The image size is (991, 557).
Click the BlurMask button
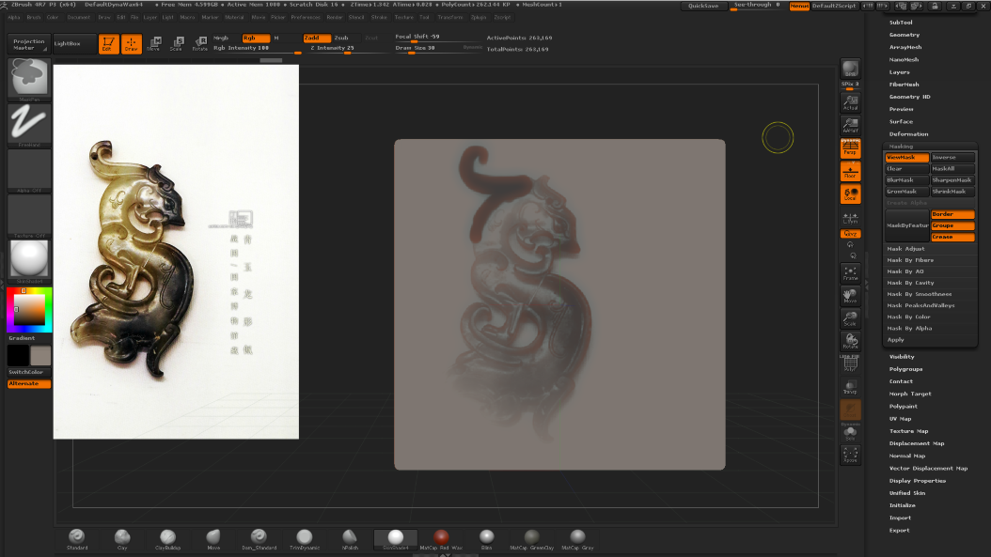[x=907, y=180]
